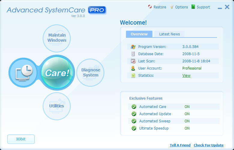Click the Advanced SystemCare title text

[x=46, y=10]
